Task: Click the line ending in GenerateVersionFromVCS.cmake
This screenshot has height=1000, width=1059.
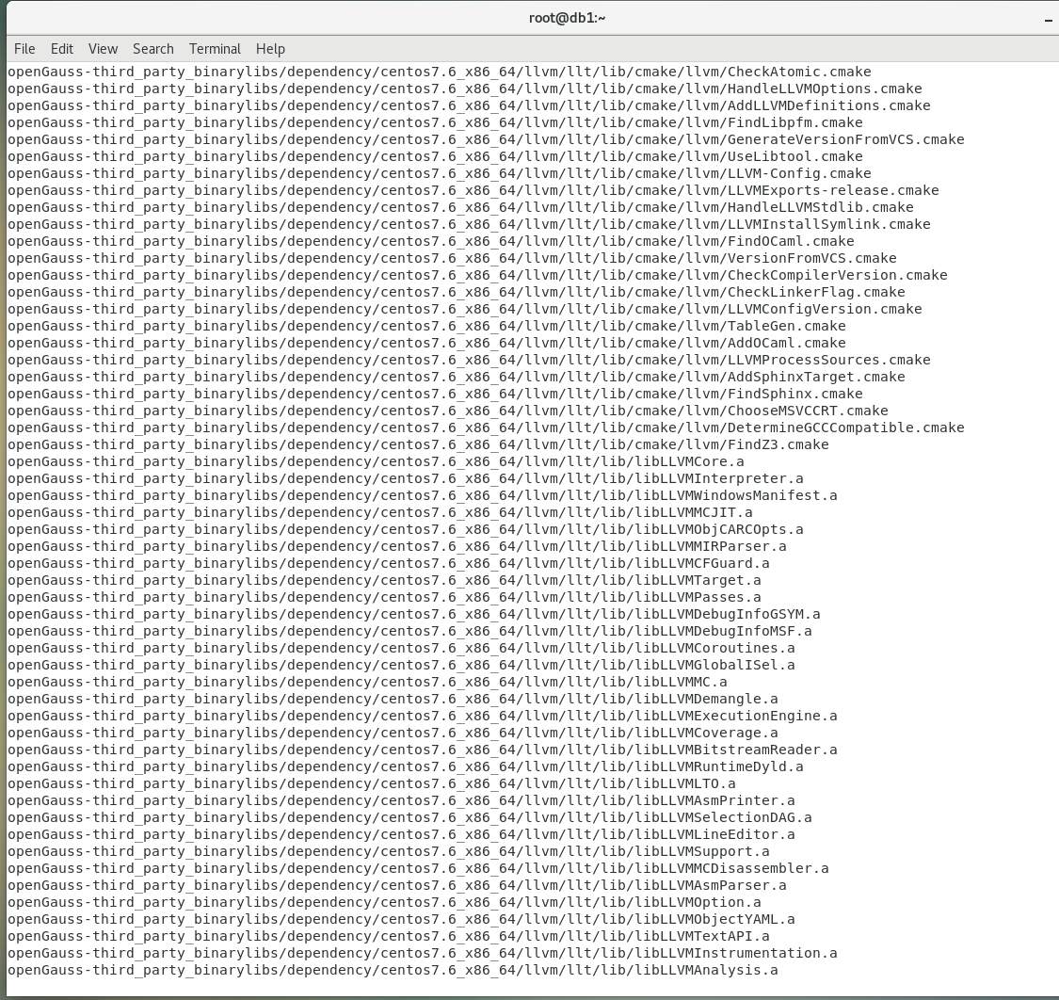Action: (x=486, y=139)
